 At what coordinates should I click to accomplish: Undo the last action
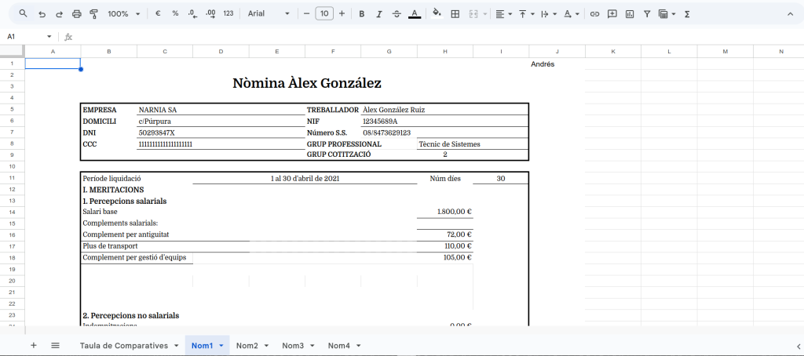pos(42,14)
